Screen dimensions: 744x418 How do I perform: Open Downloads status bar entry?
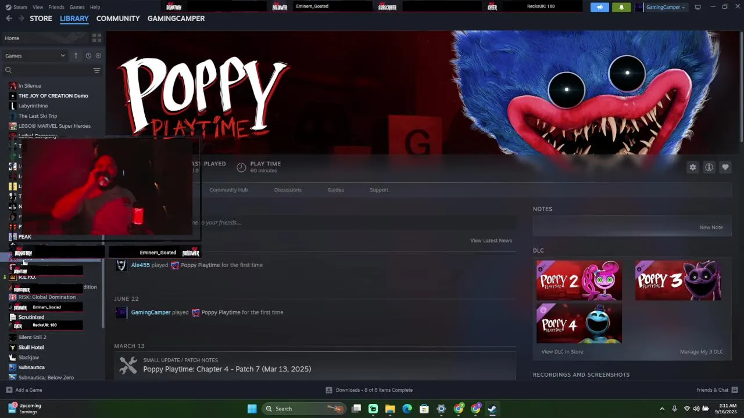(x=369, y=390)
